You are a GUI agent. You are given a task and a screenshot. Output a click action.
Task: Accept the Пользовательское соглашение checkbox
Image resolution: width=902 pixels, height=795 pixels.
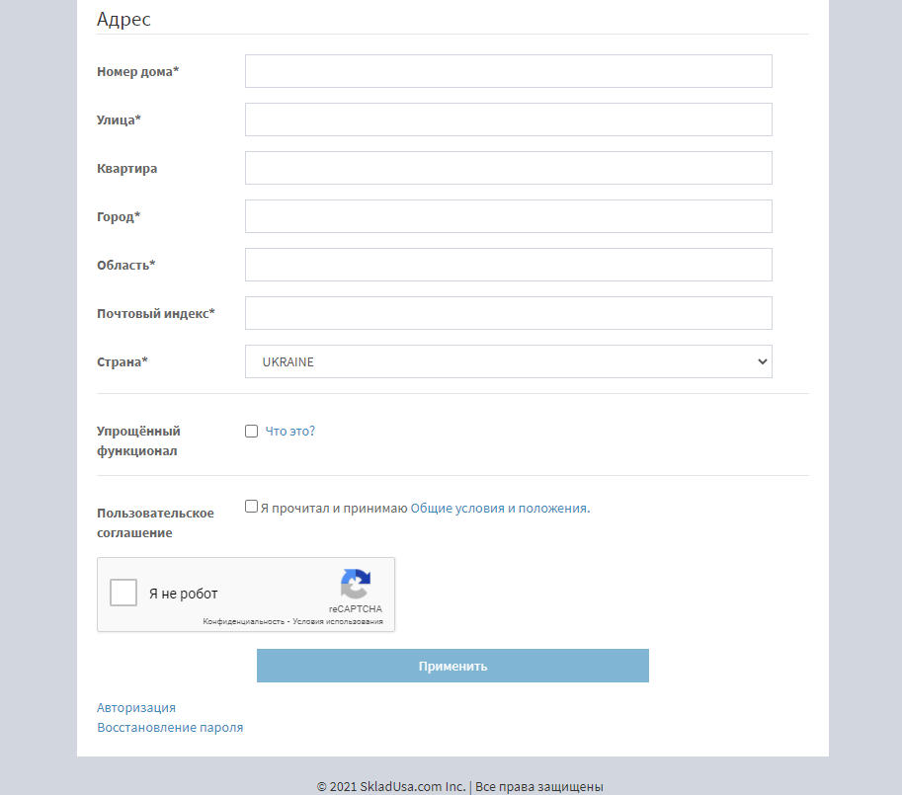[x=251, y=507]
